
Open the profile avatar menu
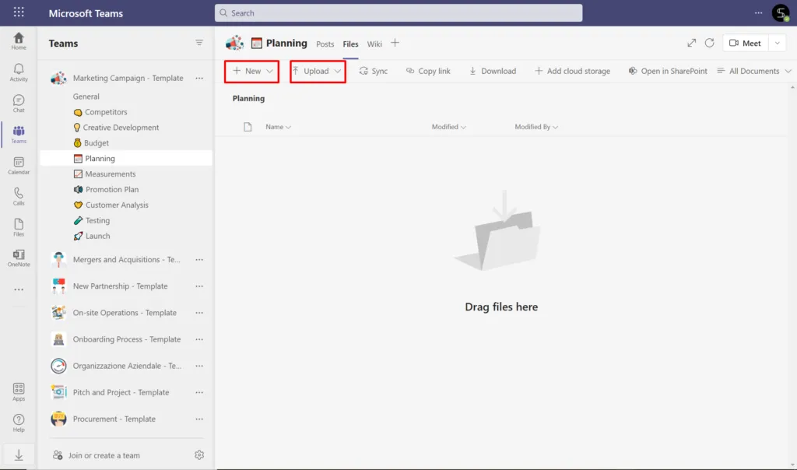[x=781, y=12]
